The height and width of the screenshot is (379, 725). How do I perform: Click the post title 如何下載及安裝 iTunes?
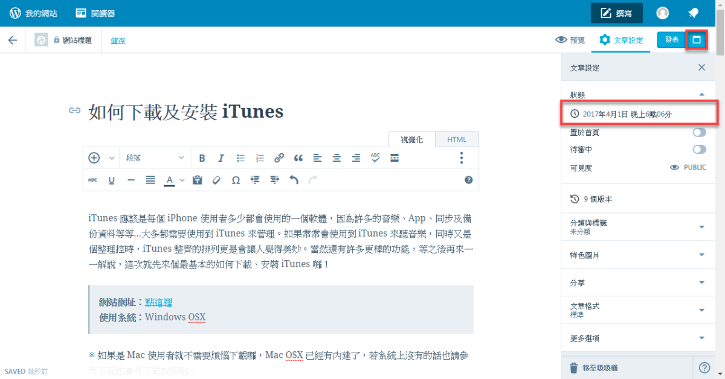click(185, 112)
